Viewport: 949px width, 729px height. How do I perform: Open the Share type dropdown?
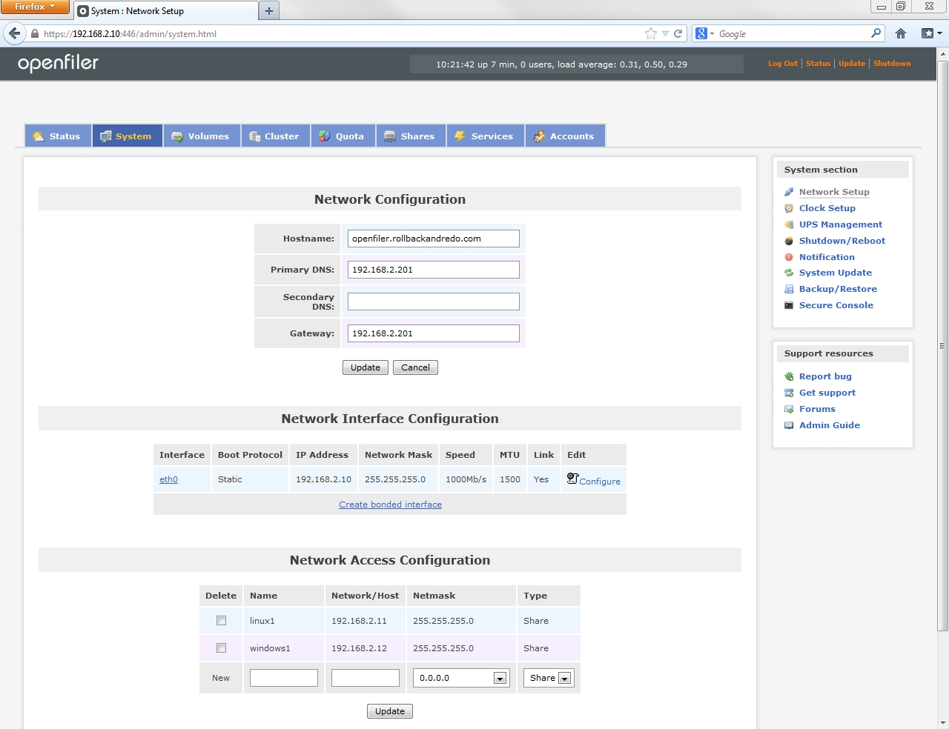(564, 678)
